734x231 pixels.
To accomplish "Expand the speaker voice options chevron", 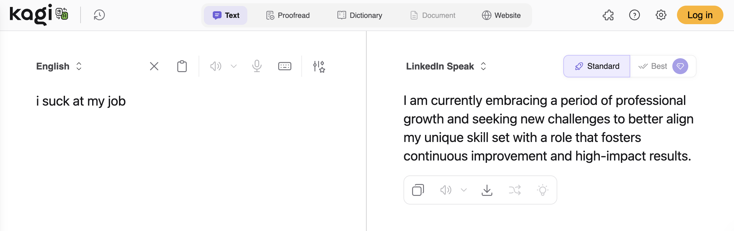I will click(234, 66).
